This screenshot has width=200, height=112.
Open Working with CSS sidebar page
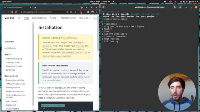click(x=13, y=88)
